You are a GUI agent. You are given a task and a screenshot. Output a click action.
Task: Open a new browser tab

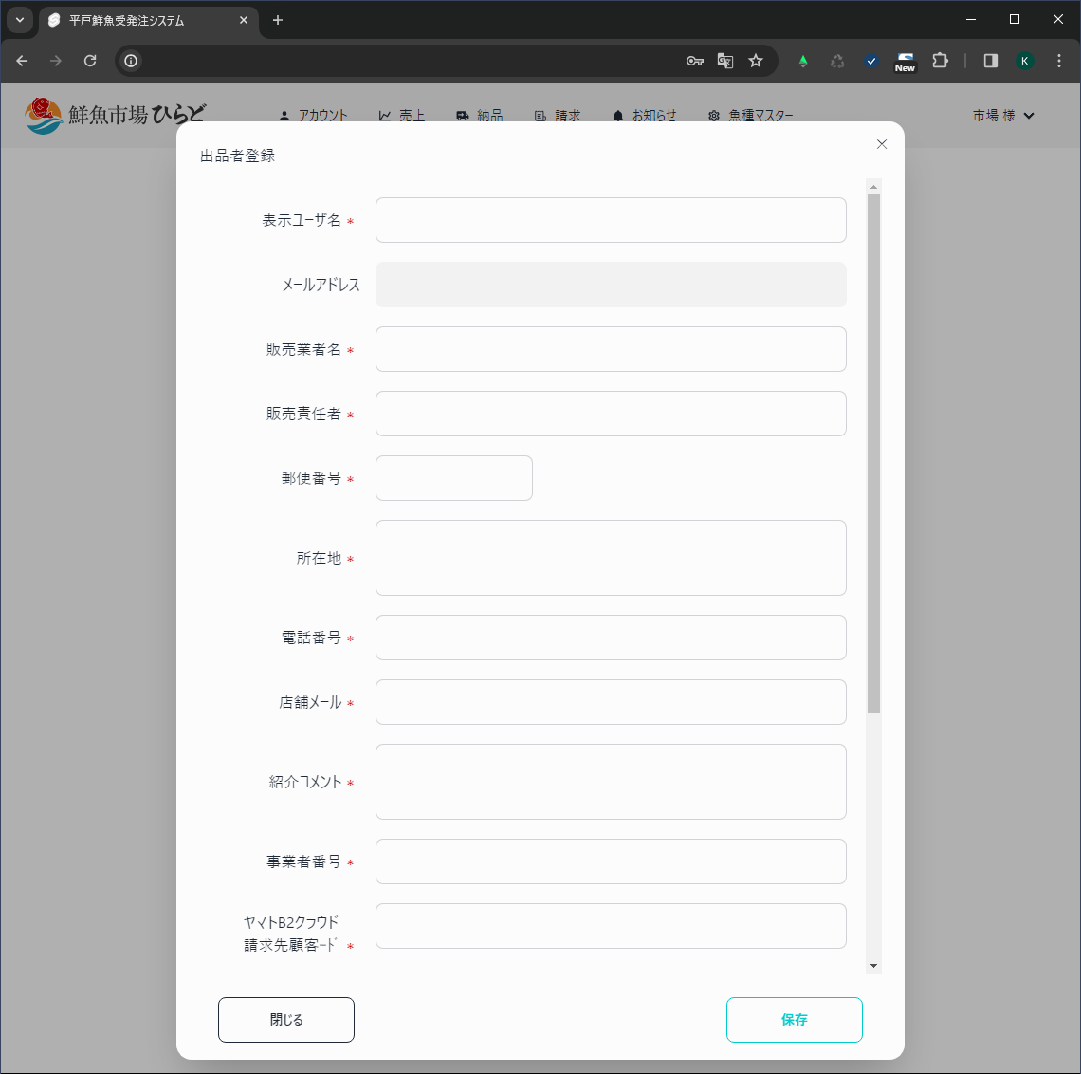point(278,20)
